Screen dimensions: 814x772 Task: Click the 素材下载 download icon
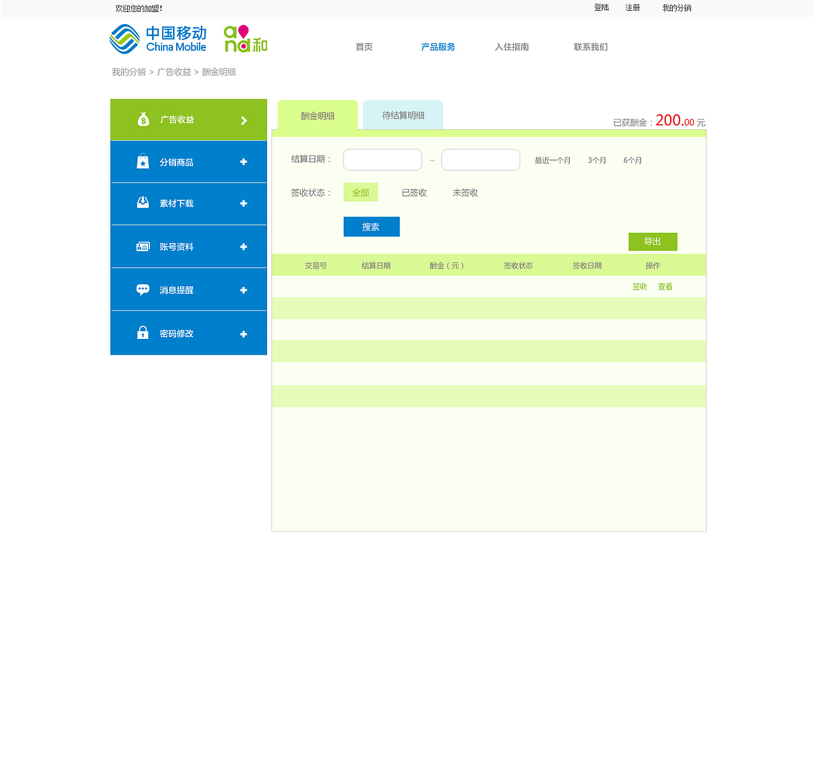coord(142,203)
